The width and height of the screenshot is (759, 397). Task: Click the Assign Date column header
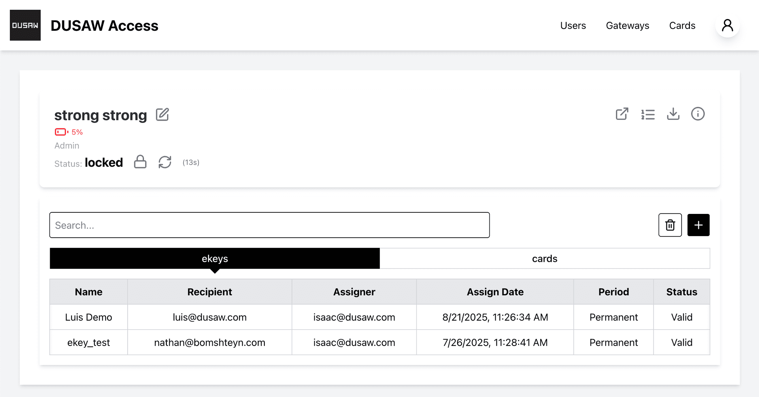click(495, 292)
